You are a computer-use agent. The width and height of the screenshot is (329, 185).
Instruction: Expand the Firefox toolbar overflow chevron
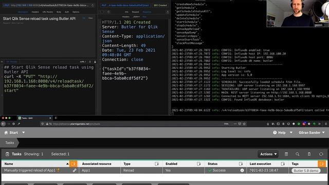319,124
